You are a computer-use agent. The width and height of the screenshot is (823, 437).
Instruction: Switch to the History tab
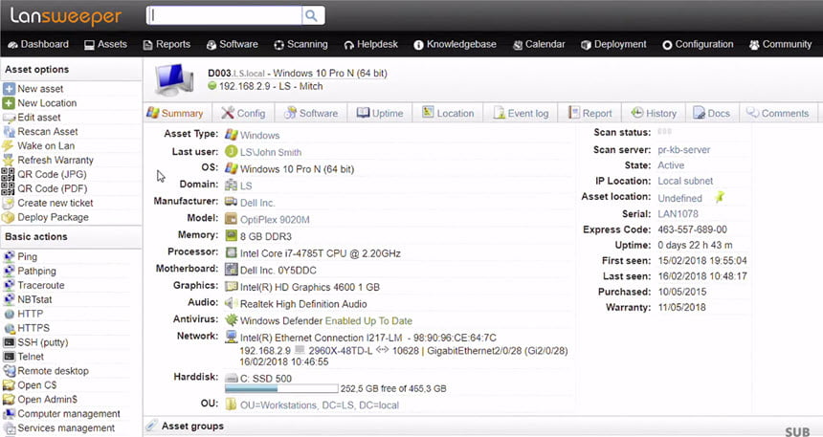[654, 113]
